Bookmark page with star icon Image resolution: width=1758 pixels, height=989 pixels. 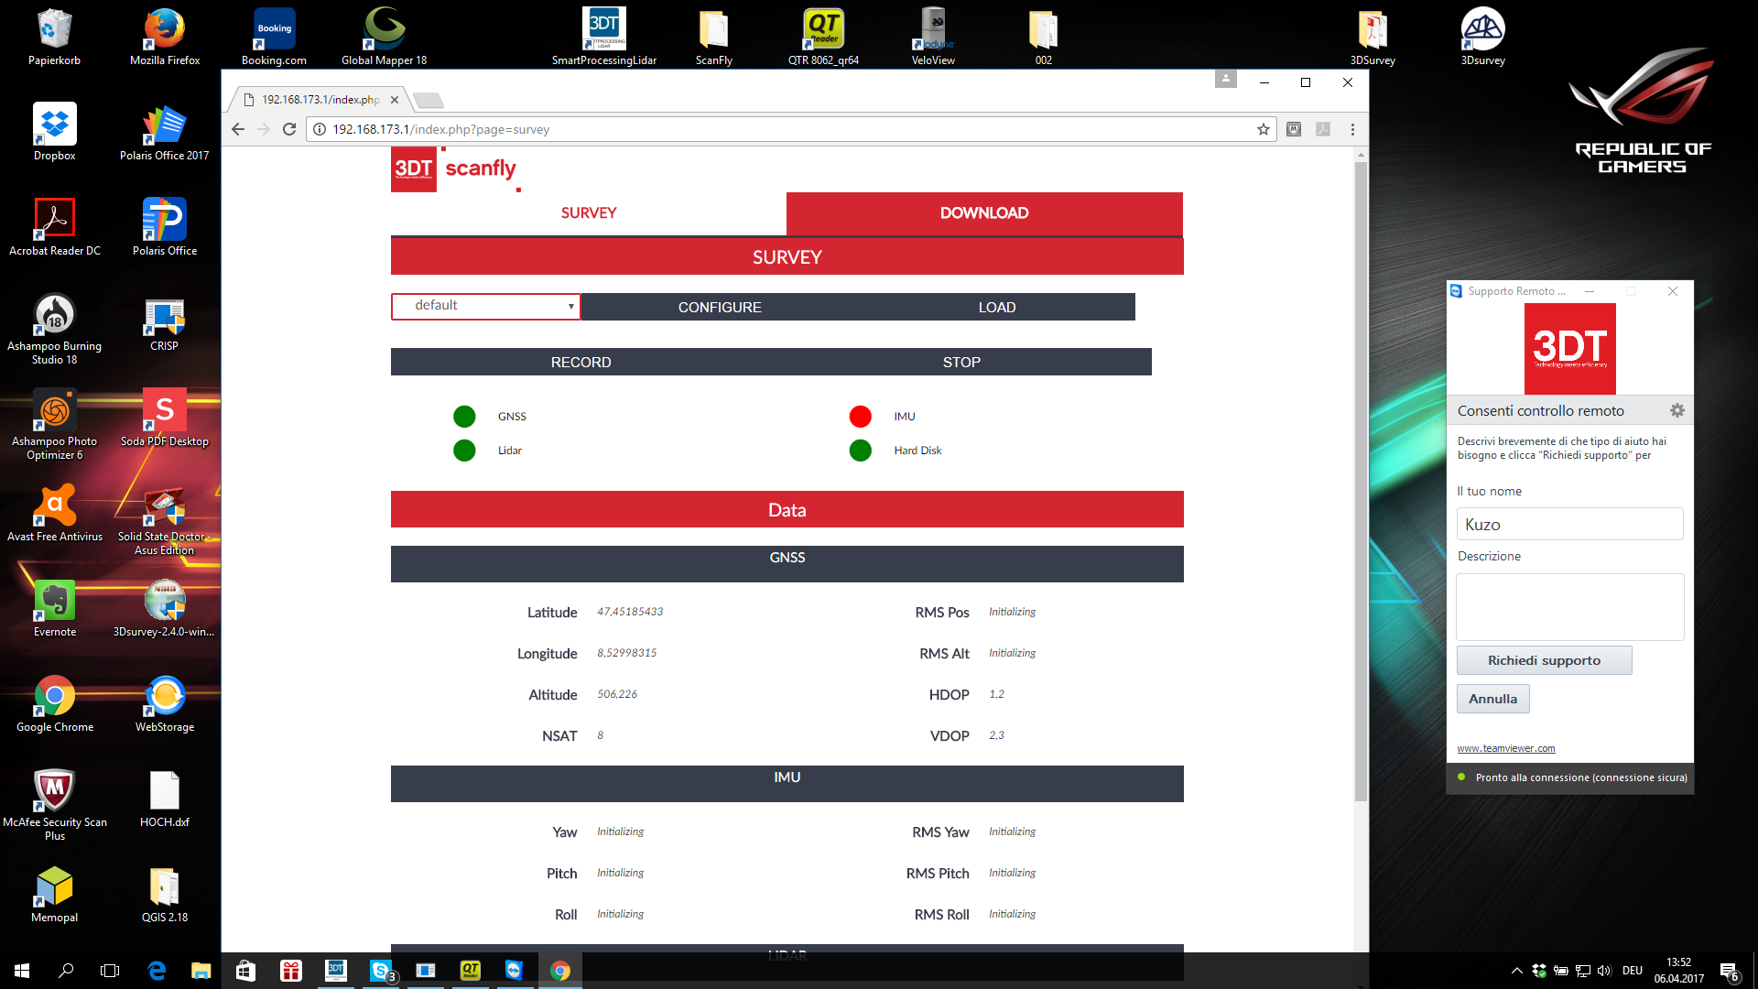[1264, 129]
